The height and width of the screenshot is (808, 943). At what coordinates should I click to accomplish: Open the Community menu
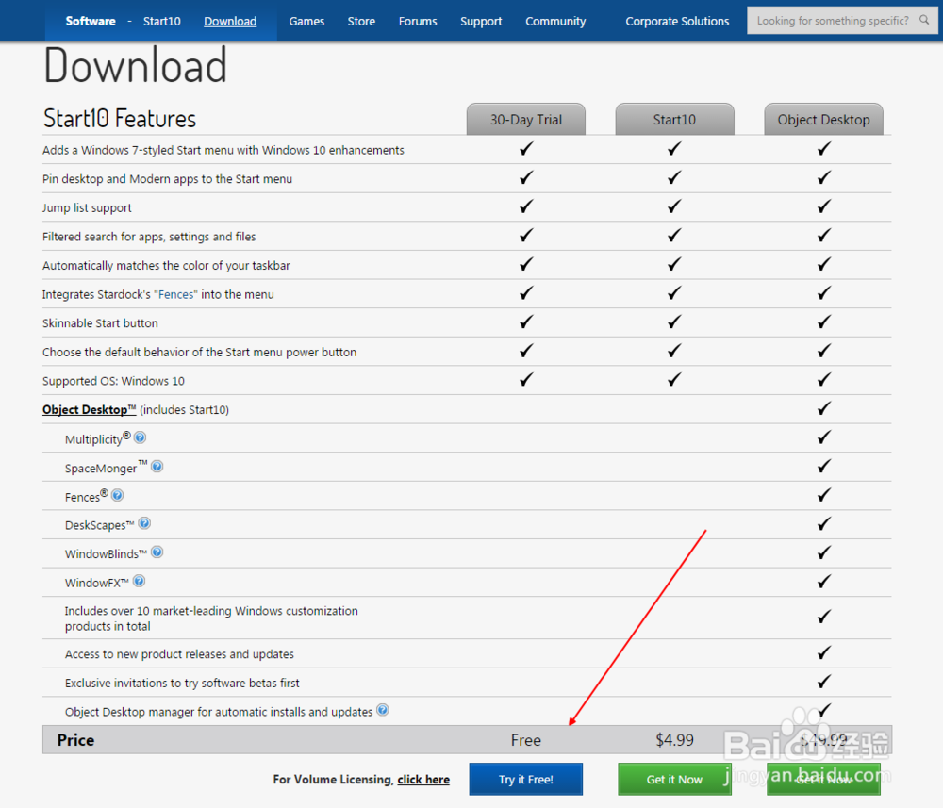(555, 21)
